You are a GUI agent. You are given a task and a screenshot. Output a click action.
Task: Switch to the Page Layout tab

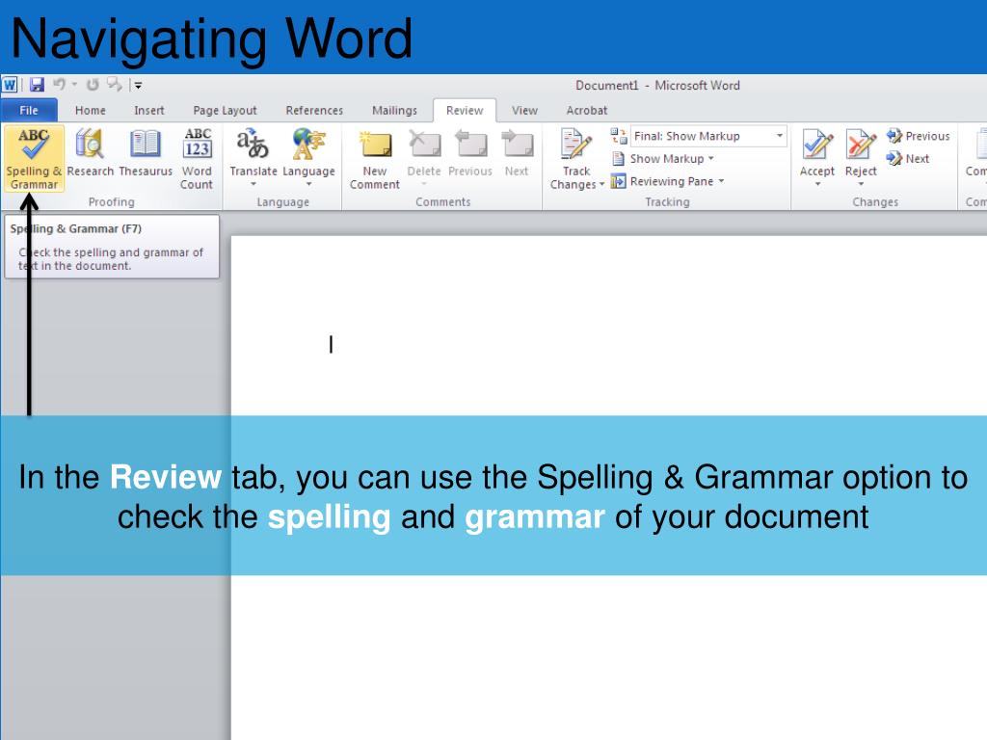[x=225, y=110]
